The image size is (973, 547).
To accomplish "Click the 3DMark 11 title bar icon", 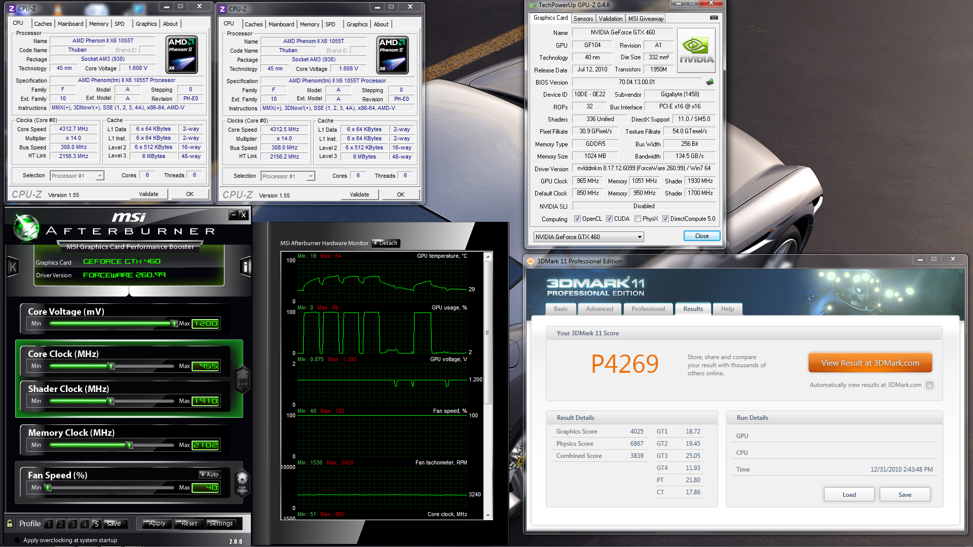I will pyautogui.click(x=531, y=261).
